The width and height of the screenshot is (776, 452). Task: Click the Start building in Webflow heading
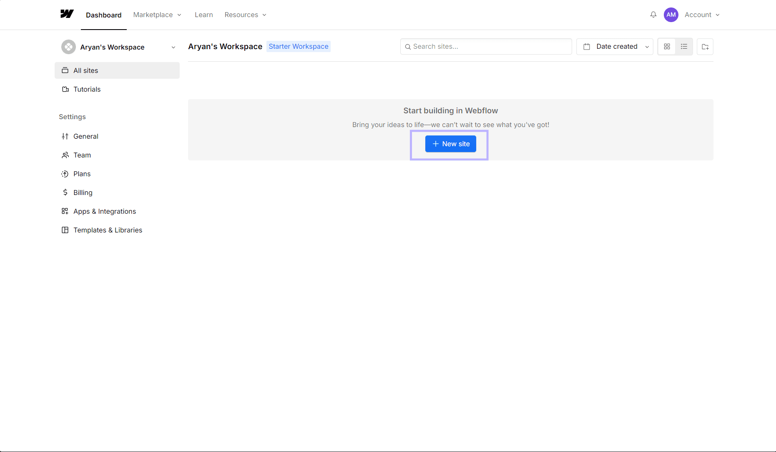(451, 110)
